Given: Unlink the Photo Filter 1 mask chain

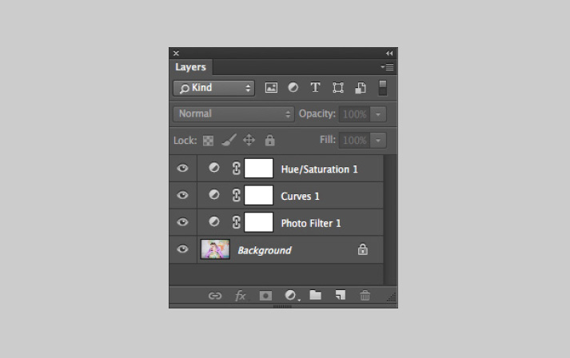Looking at the screenshot, I should [x=237, y=222].
